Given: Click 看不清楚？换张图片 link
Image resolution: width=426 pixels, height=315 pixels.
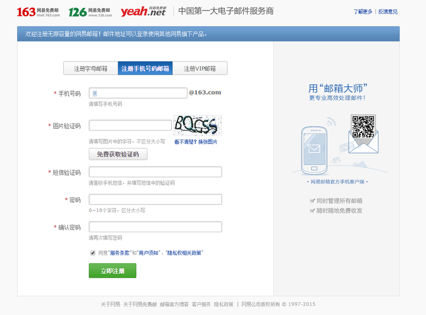Looking at the screenshot, I should tap(196, 142).
